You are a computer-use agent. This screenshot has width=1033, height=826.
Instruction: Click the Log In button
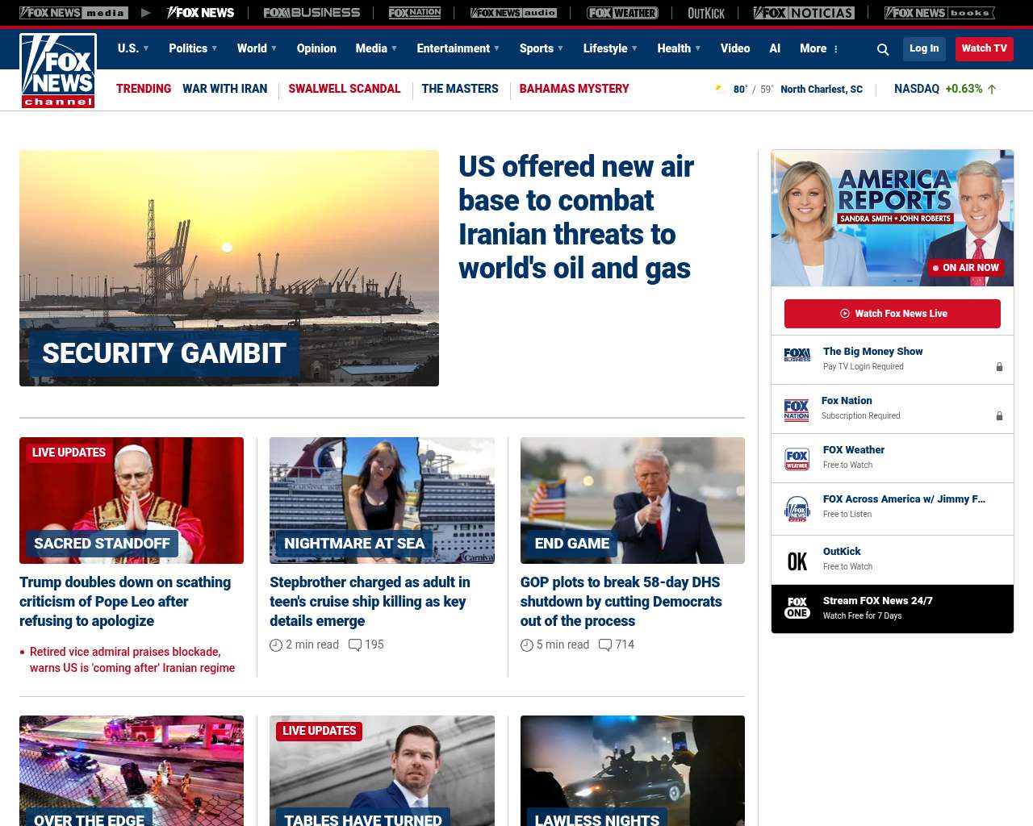point(924,48)
